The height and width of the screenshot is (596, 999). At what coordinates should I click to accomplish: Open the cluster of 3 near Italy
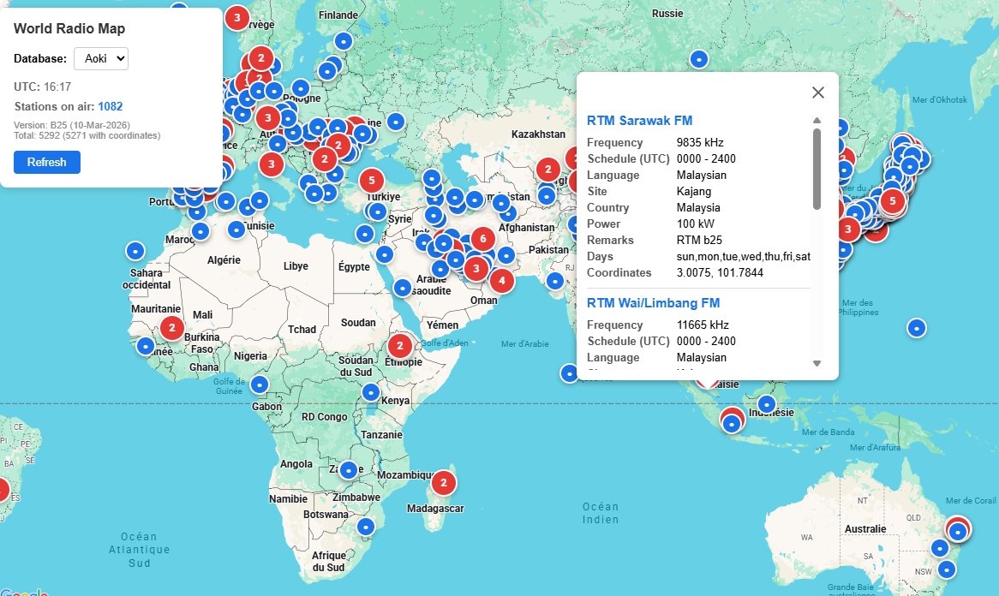click(x=272, y=164)
